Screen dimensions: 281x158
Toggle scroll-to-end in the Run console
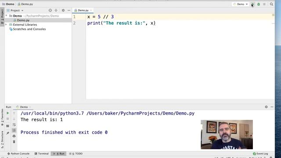pos(14,130)
